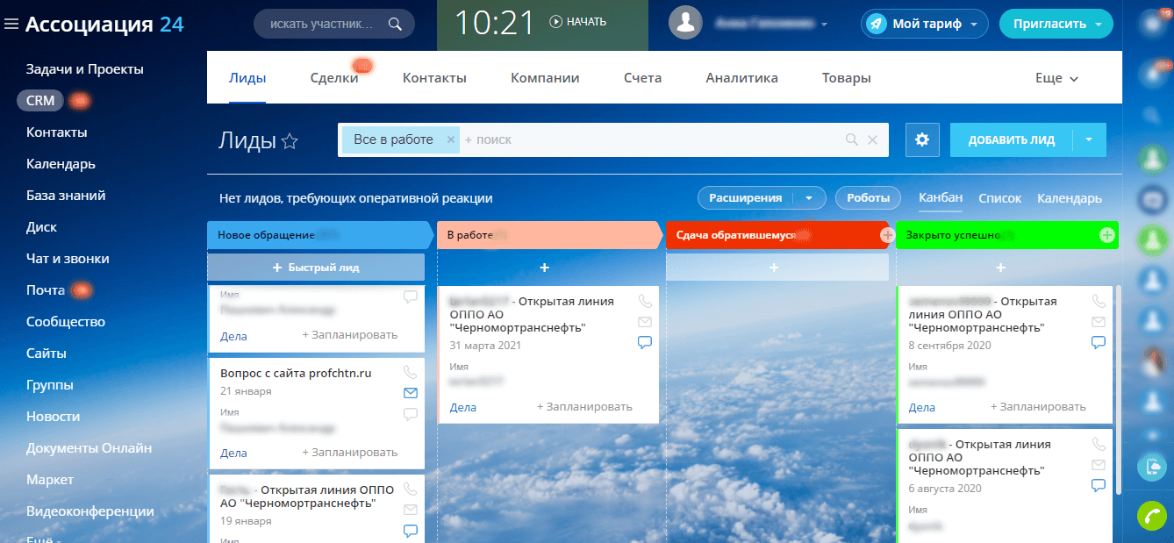This screenshot has height=543, width=1174.
Task: Click the ДОБАВИТЬ ЛИД button
Action: coord(1012,139)
